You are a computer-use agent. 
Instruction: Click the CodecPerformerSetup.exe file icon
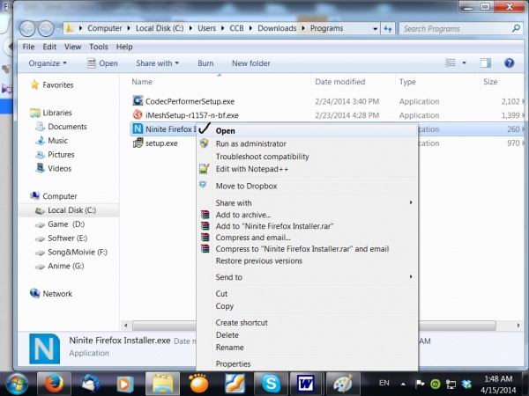pyautogui.click(x=138, y=101)
